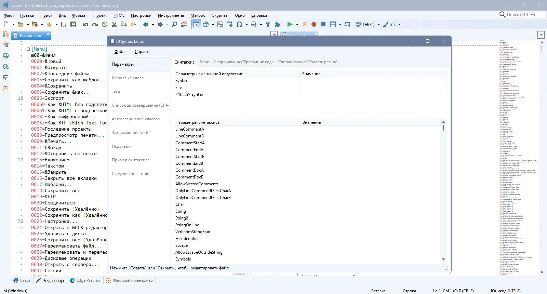The height and width of the screenshot is (294, 547).
Task: Switch to the Старт bottom tab
Action: point(22,280)
